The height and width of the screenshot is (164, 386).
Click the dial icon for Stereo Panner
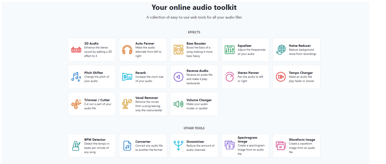coord(229,77)
